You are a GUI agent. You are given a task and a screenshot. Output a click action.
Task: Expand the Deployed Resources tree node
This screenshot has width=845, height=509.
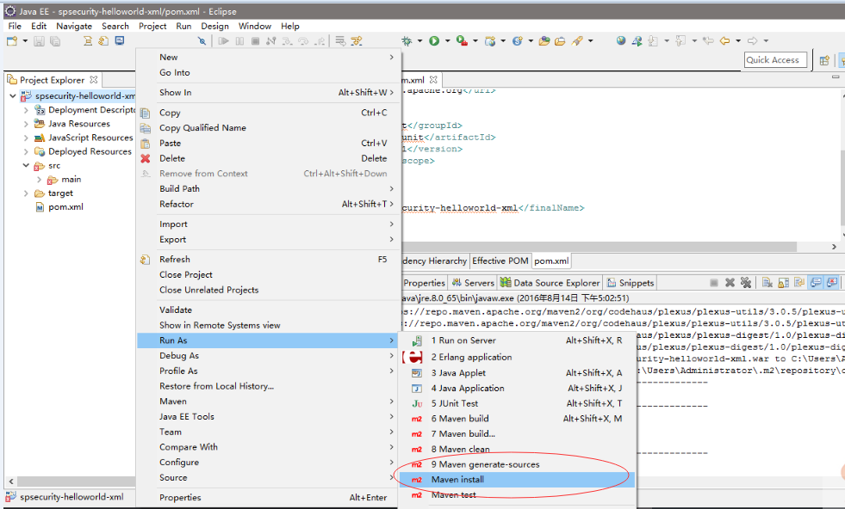tap(26, 151)
